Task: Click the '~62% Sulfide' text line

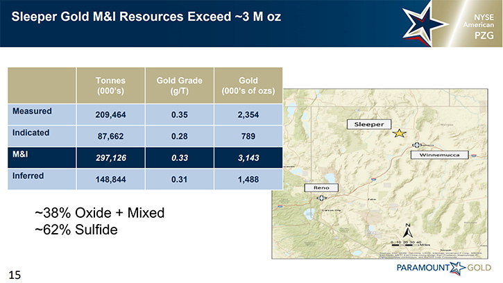Action: coord(76,230)
